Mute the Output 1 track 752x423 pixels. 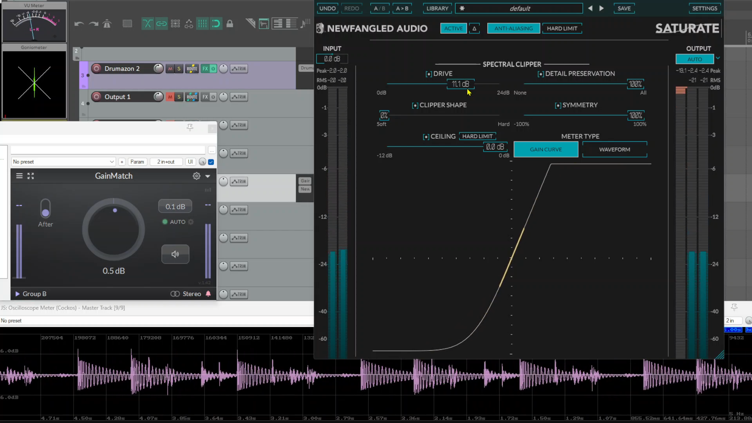coord(170,97)
